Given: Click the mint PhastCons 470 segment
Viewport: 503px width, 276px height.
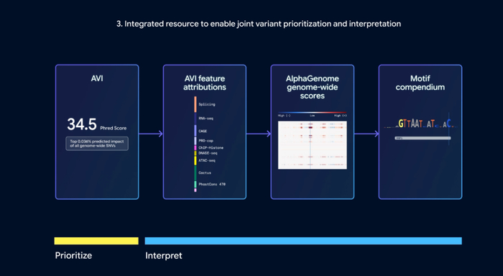Looking at the screenshot, I should [195, 185].
